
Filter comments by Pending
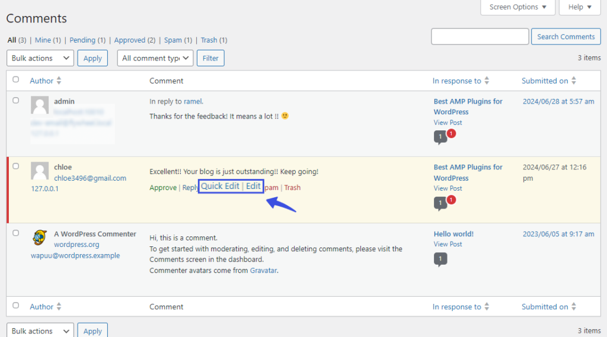(88, 40)
